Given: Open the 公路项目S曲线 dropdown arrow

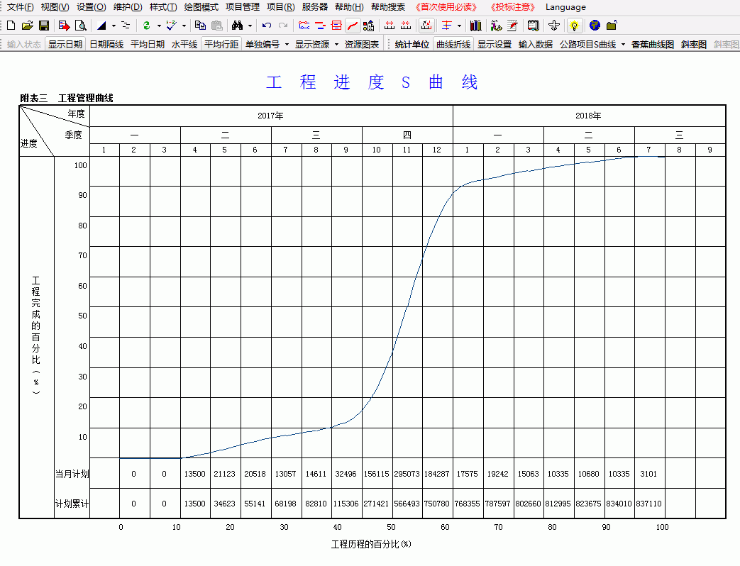Looking at the screenshot, I should coord(623,44).
